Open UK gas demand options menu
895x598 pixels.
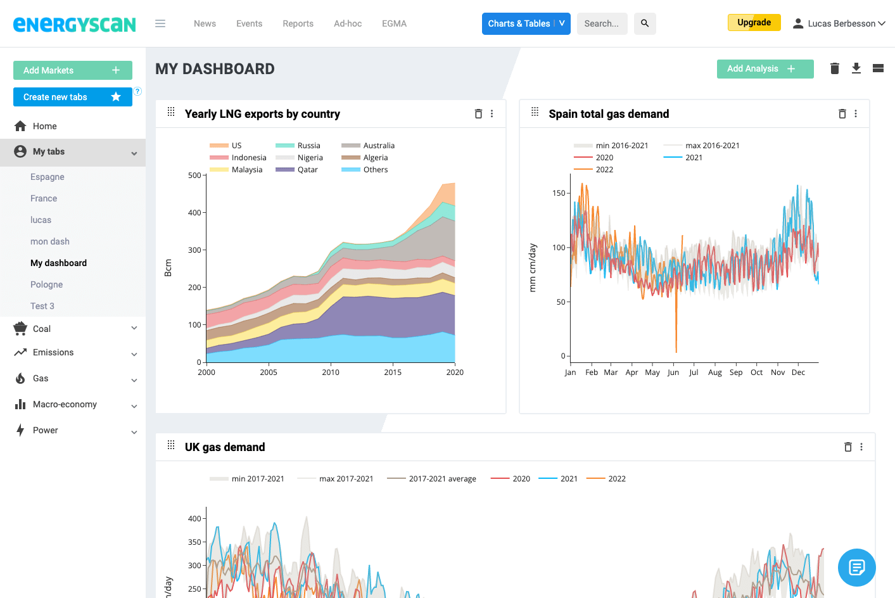(x=861, y=447)
